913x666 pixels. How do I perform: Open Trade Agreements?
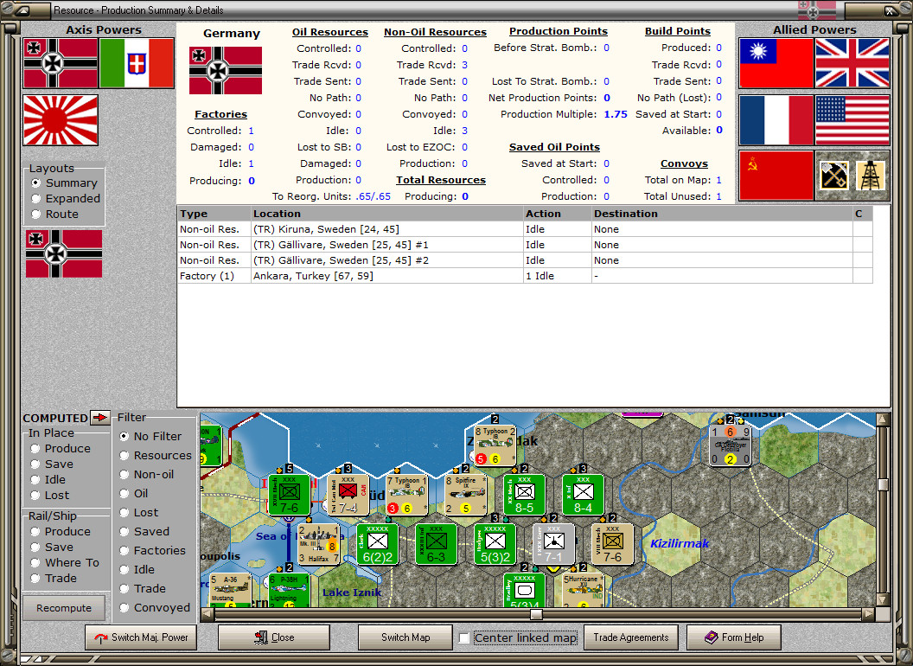point(630,637)
